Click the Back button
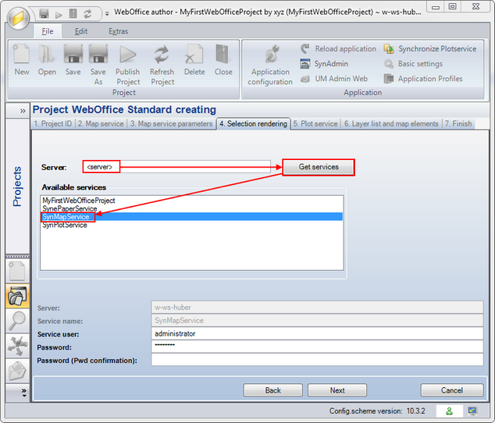Image resolution: width=495 pixels, height=423 pixels. pos(273,390)
